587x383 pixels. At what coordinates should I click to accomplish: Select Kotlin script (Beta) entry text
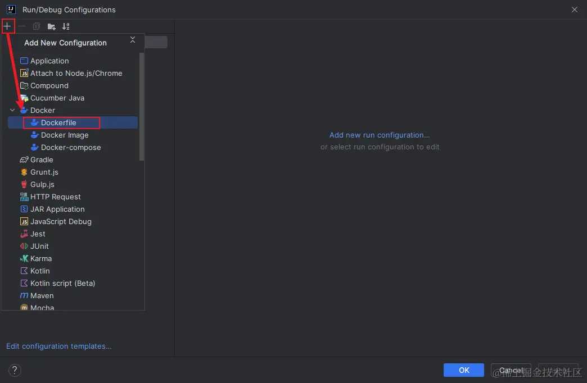(62, 283)
